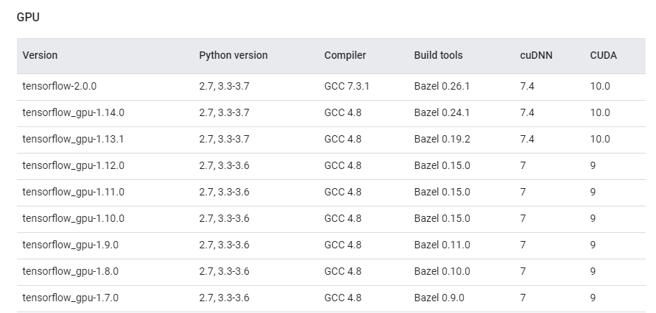Click the GPU section heading
Screen dimensions: 656x313
coord(28,17)
